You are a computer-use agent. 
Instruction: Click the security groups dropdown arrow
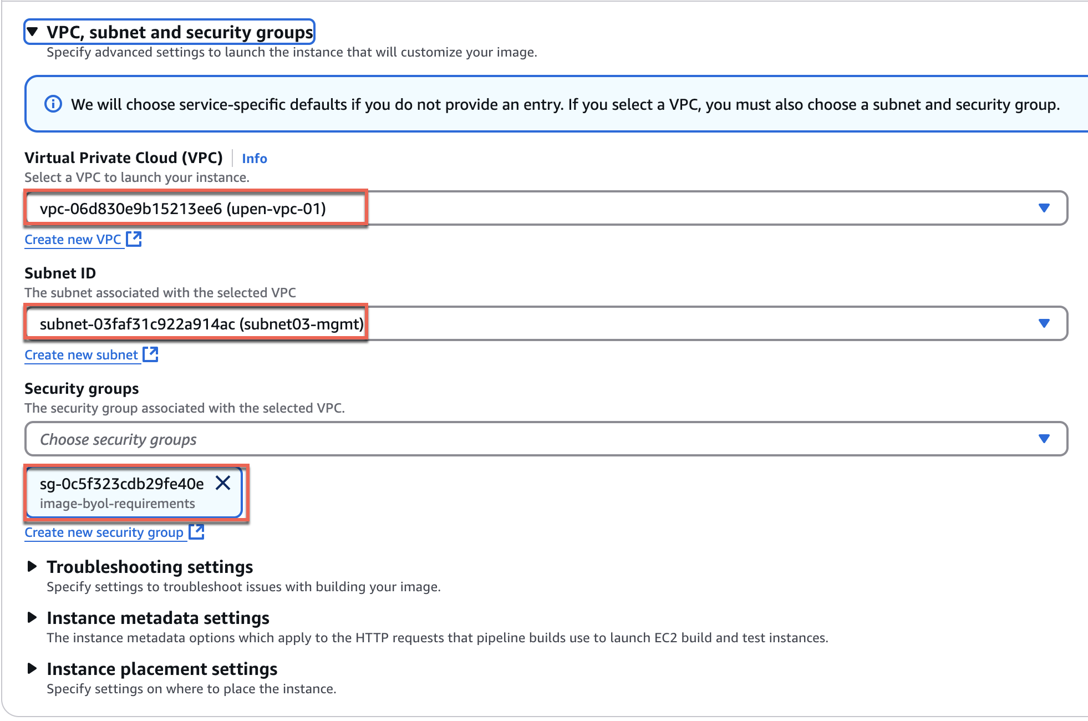point(1044,439)
